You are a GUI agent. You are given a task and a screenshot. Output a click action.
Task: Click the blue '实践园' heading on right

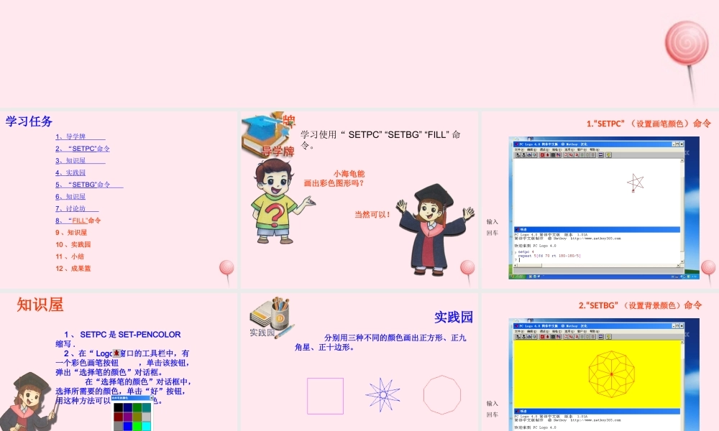(x=454, y=317)
